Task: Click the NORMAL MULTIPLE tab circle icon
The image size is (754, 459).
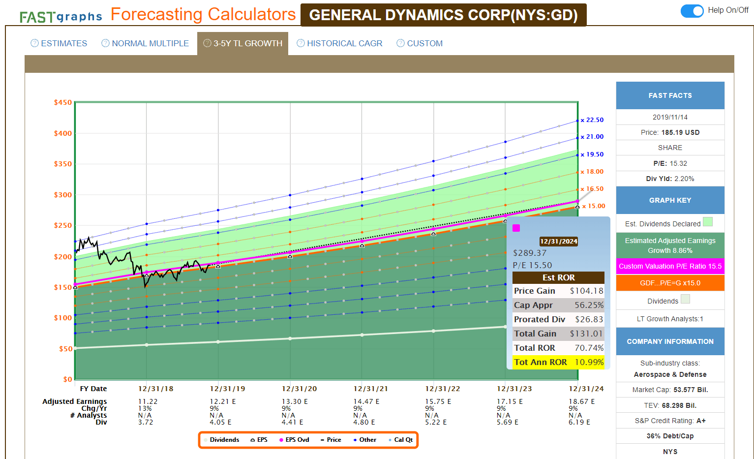Action: click(x=105, y=43)
